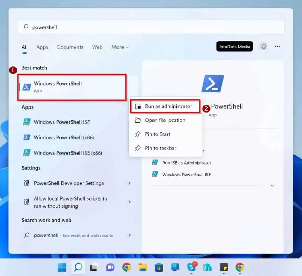
Task: Click the taskbar Search icon
Action: point(78,267)
